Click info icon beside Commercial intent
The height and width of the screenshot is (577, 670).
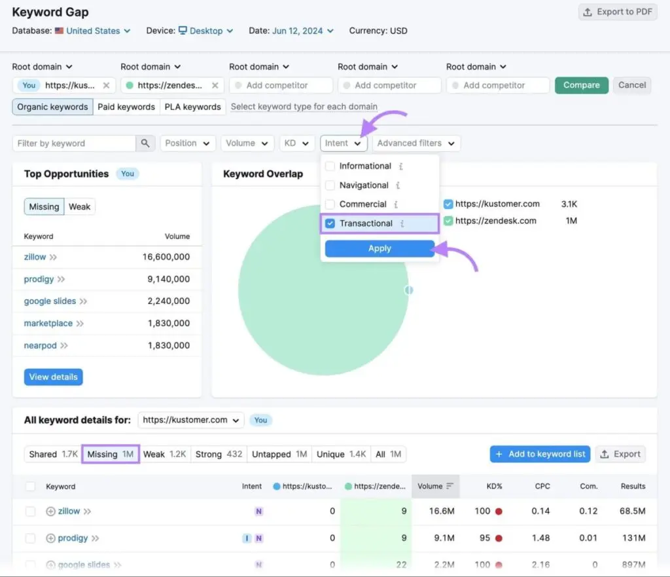tap(395, 204)
